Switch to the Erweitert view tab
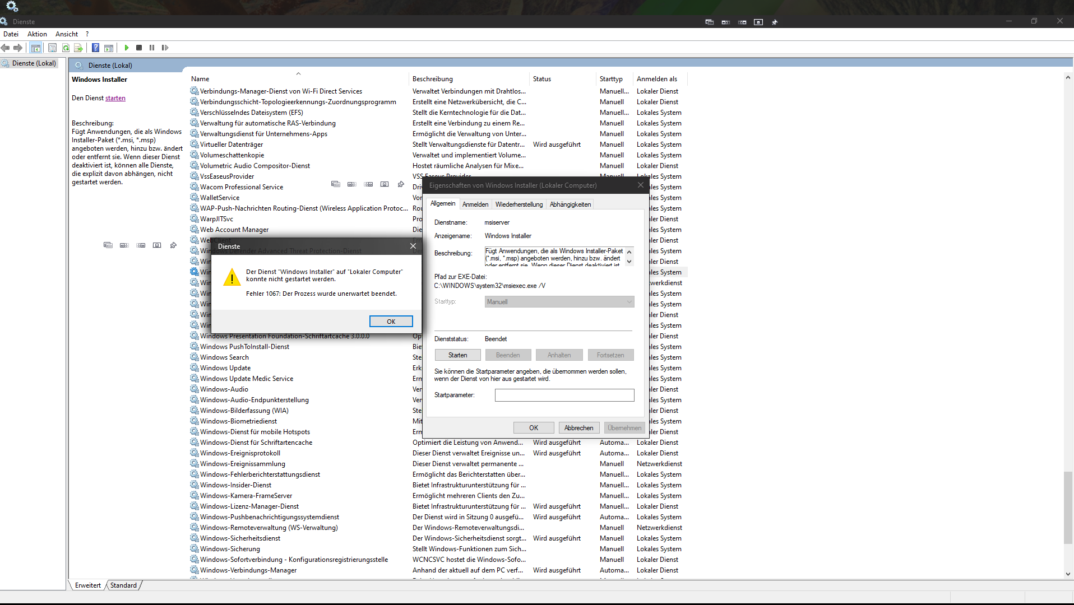Viewport: 1074px width, 605px height. point(88,585)
